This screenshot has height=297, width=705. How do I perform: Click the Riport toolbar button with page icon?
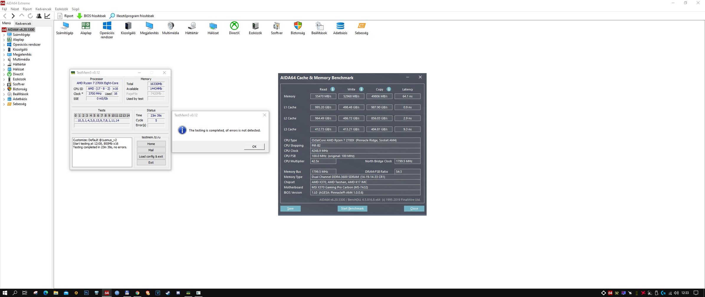point(65,16)
